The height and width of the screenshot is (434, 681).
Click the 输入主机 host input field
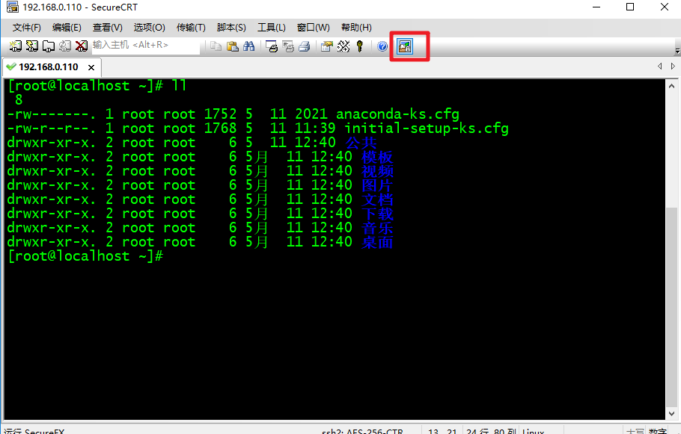click(x=145, y=45)
